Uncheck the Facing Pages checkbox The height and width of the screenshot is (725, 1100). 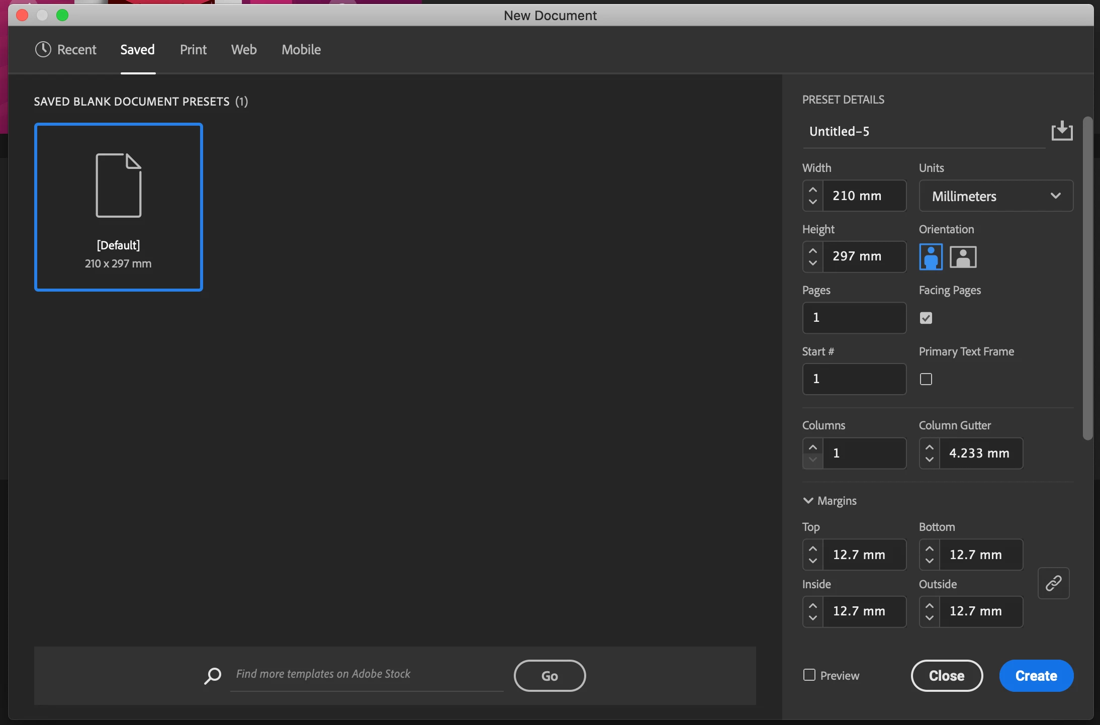pos(926,318)
